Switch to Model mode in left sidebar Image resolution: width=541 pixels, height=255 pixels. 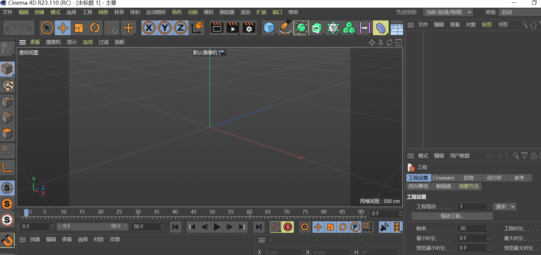(x=7, y=69)
